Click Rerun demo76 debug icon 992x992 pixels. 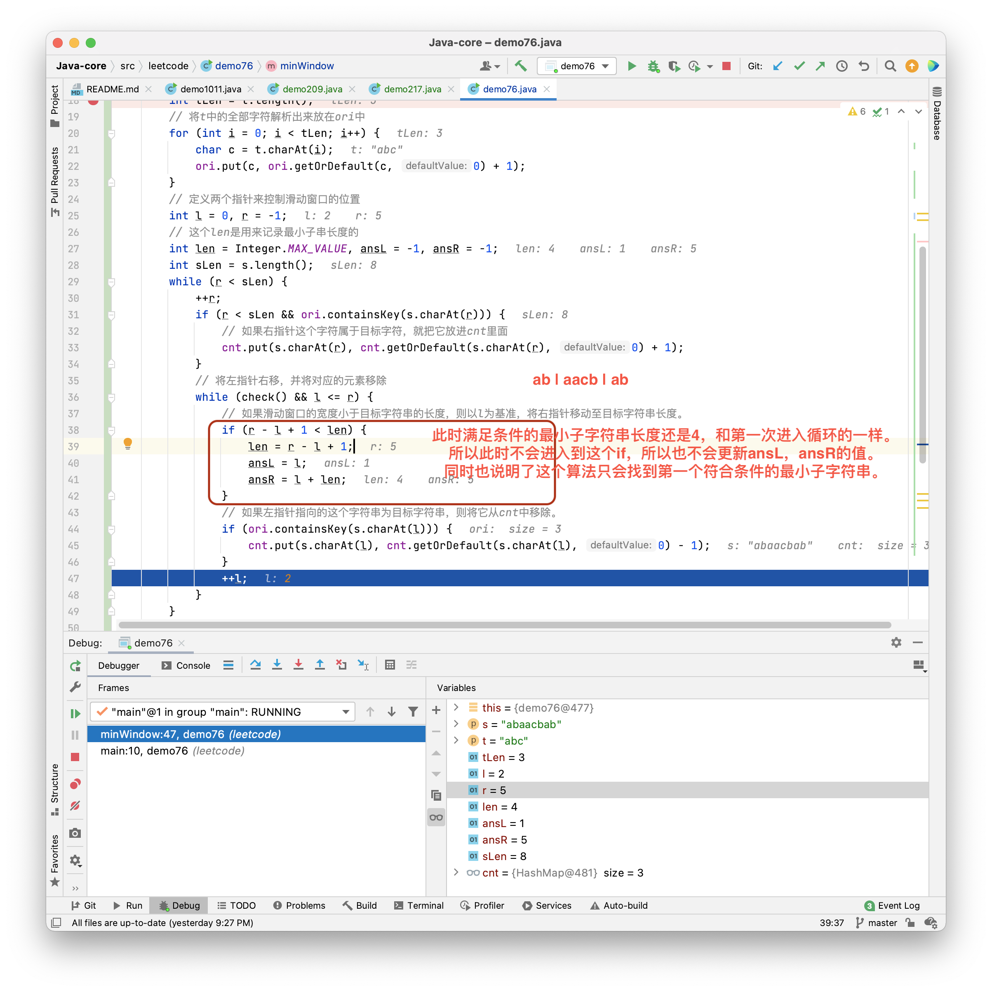click(x=75, y=666)
